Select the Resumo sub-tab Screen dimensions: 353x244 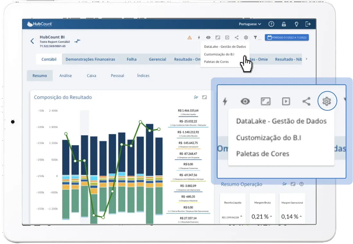pyautogui.click(x=39, y=76)
